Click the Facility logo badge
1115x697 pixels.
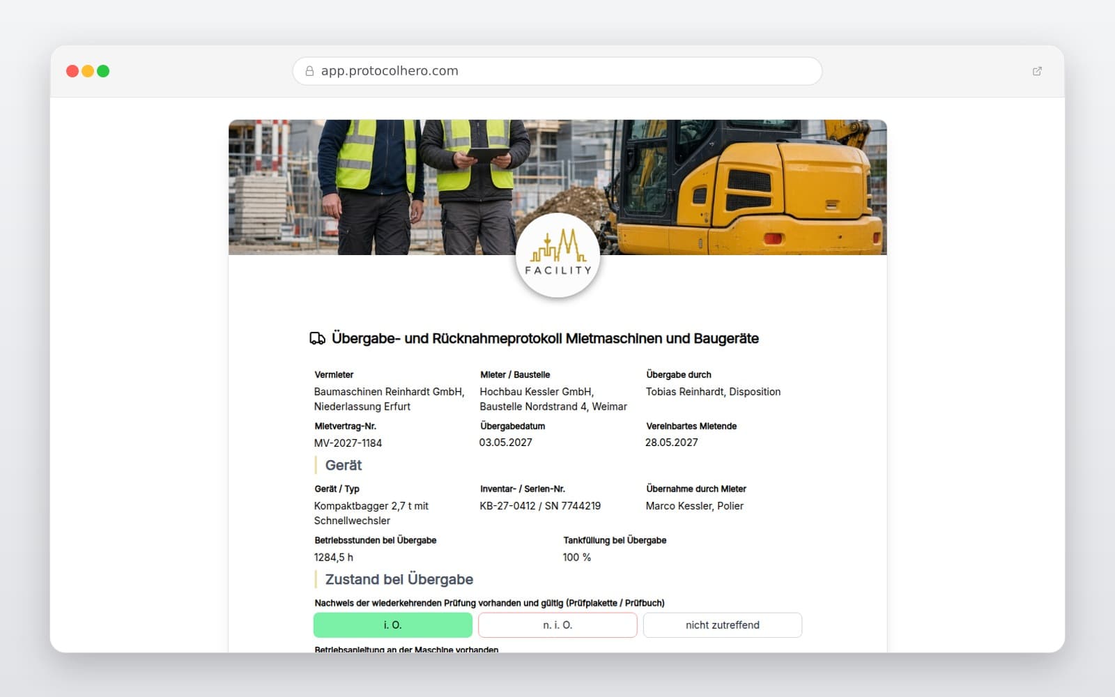tap(557, 255)
